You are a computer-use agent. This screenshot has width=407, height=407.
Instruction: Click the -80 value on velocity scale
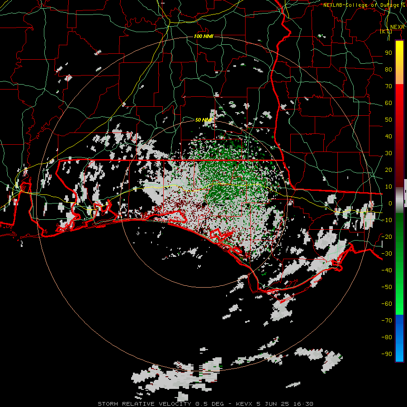tap(387, 337)
